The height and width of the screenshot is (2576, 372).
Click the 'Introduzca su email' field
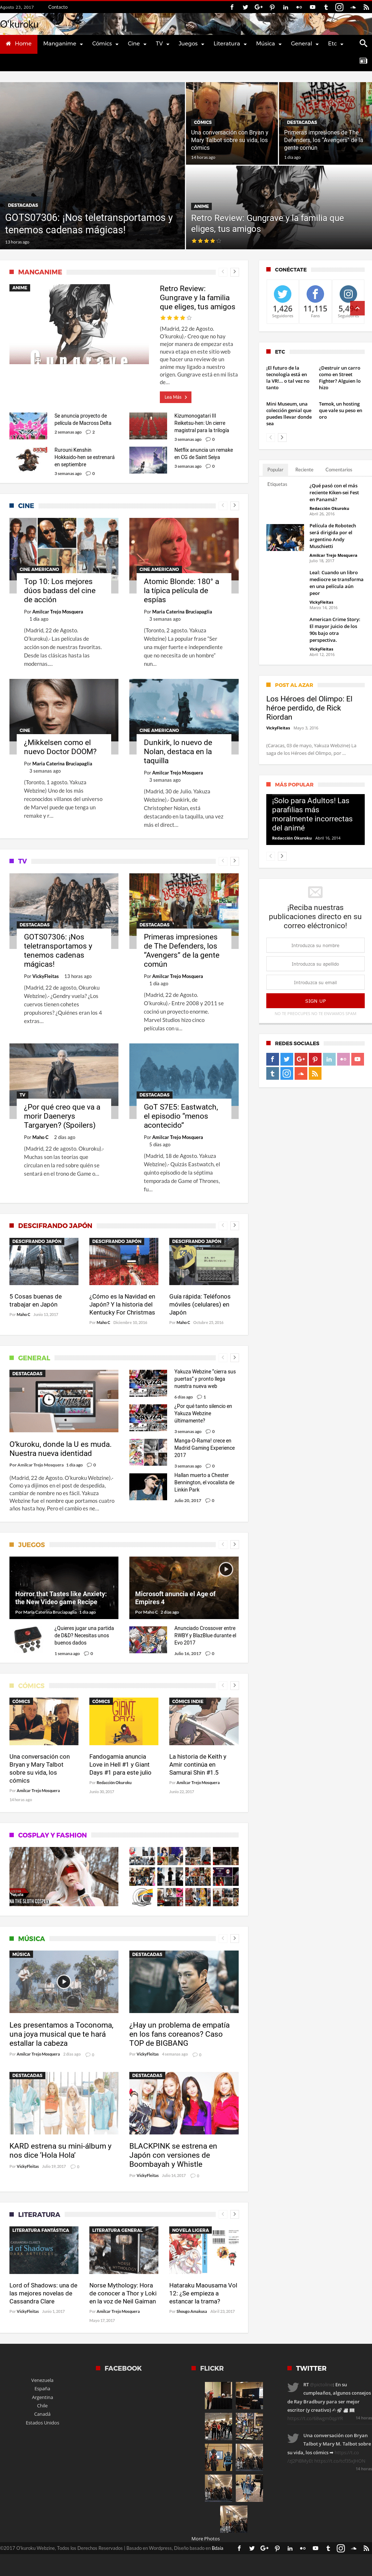click(315, 982)
